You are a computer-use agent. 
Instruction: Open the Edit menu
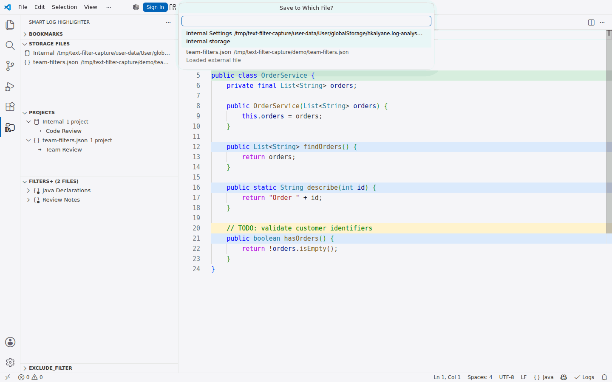[x=40, y=7]
